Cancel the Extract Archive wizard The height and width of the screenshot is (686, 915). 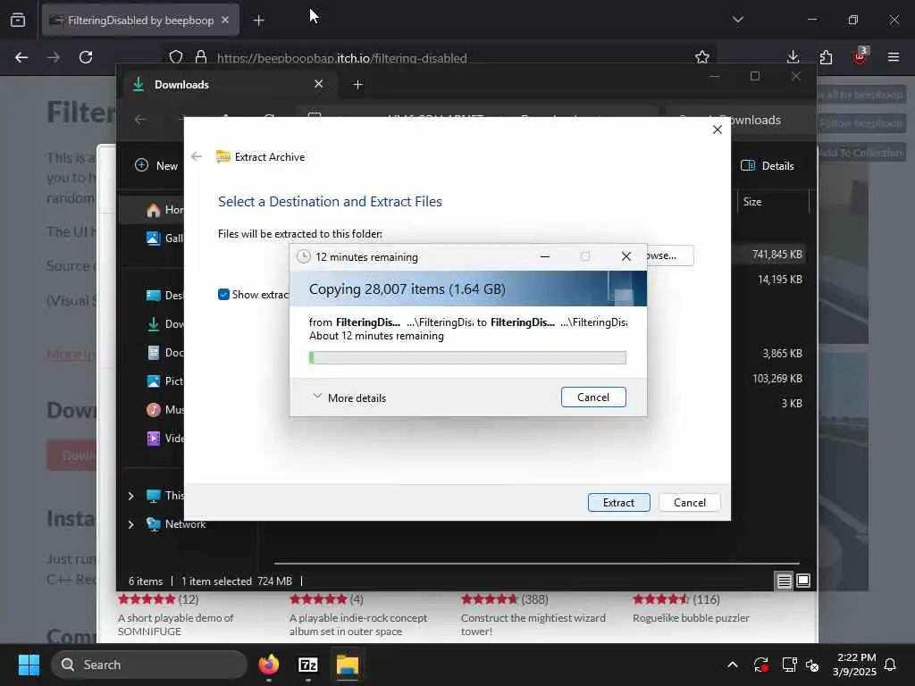tap(689, 502)
